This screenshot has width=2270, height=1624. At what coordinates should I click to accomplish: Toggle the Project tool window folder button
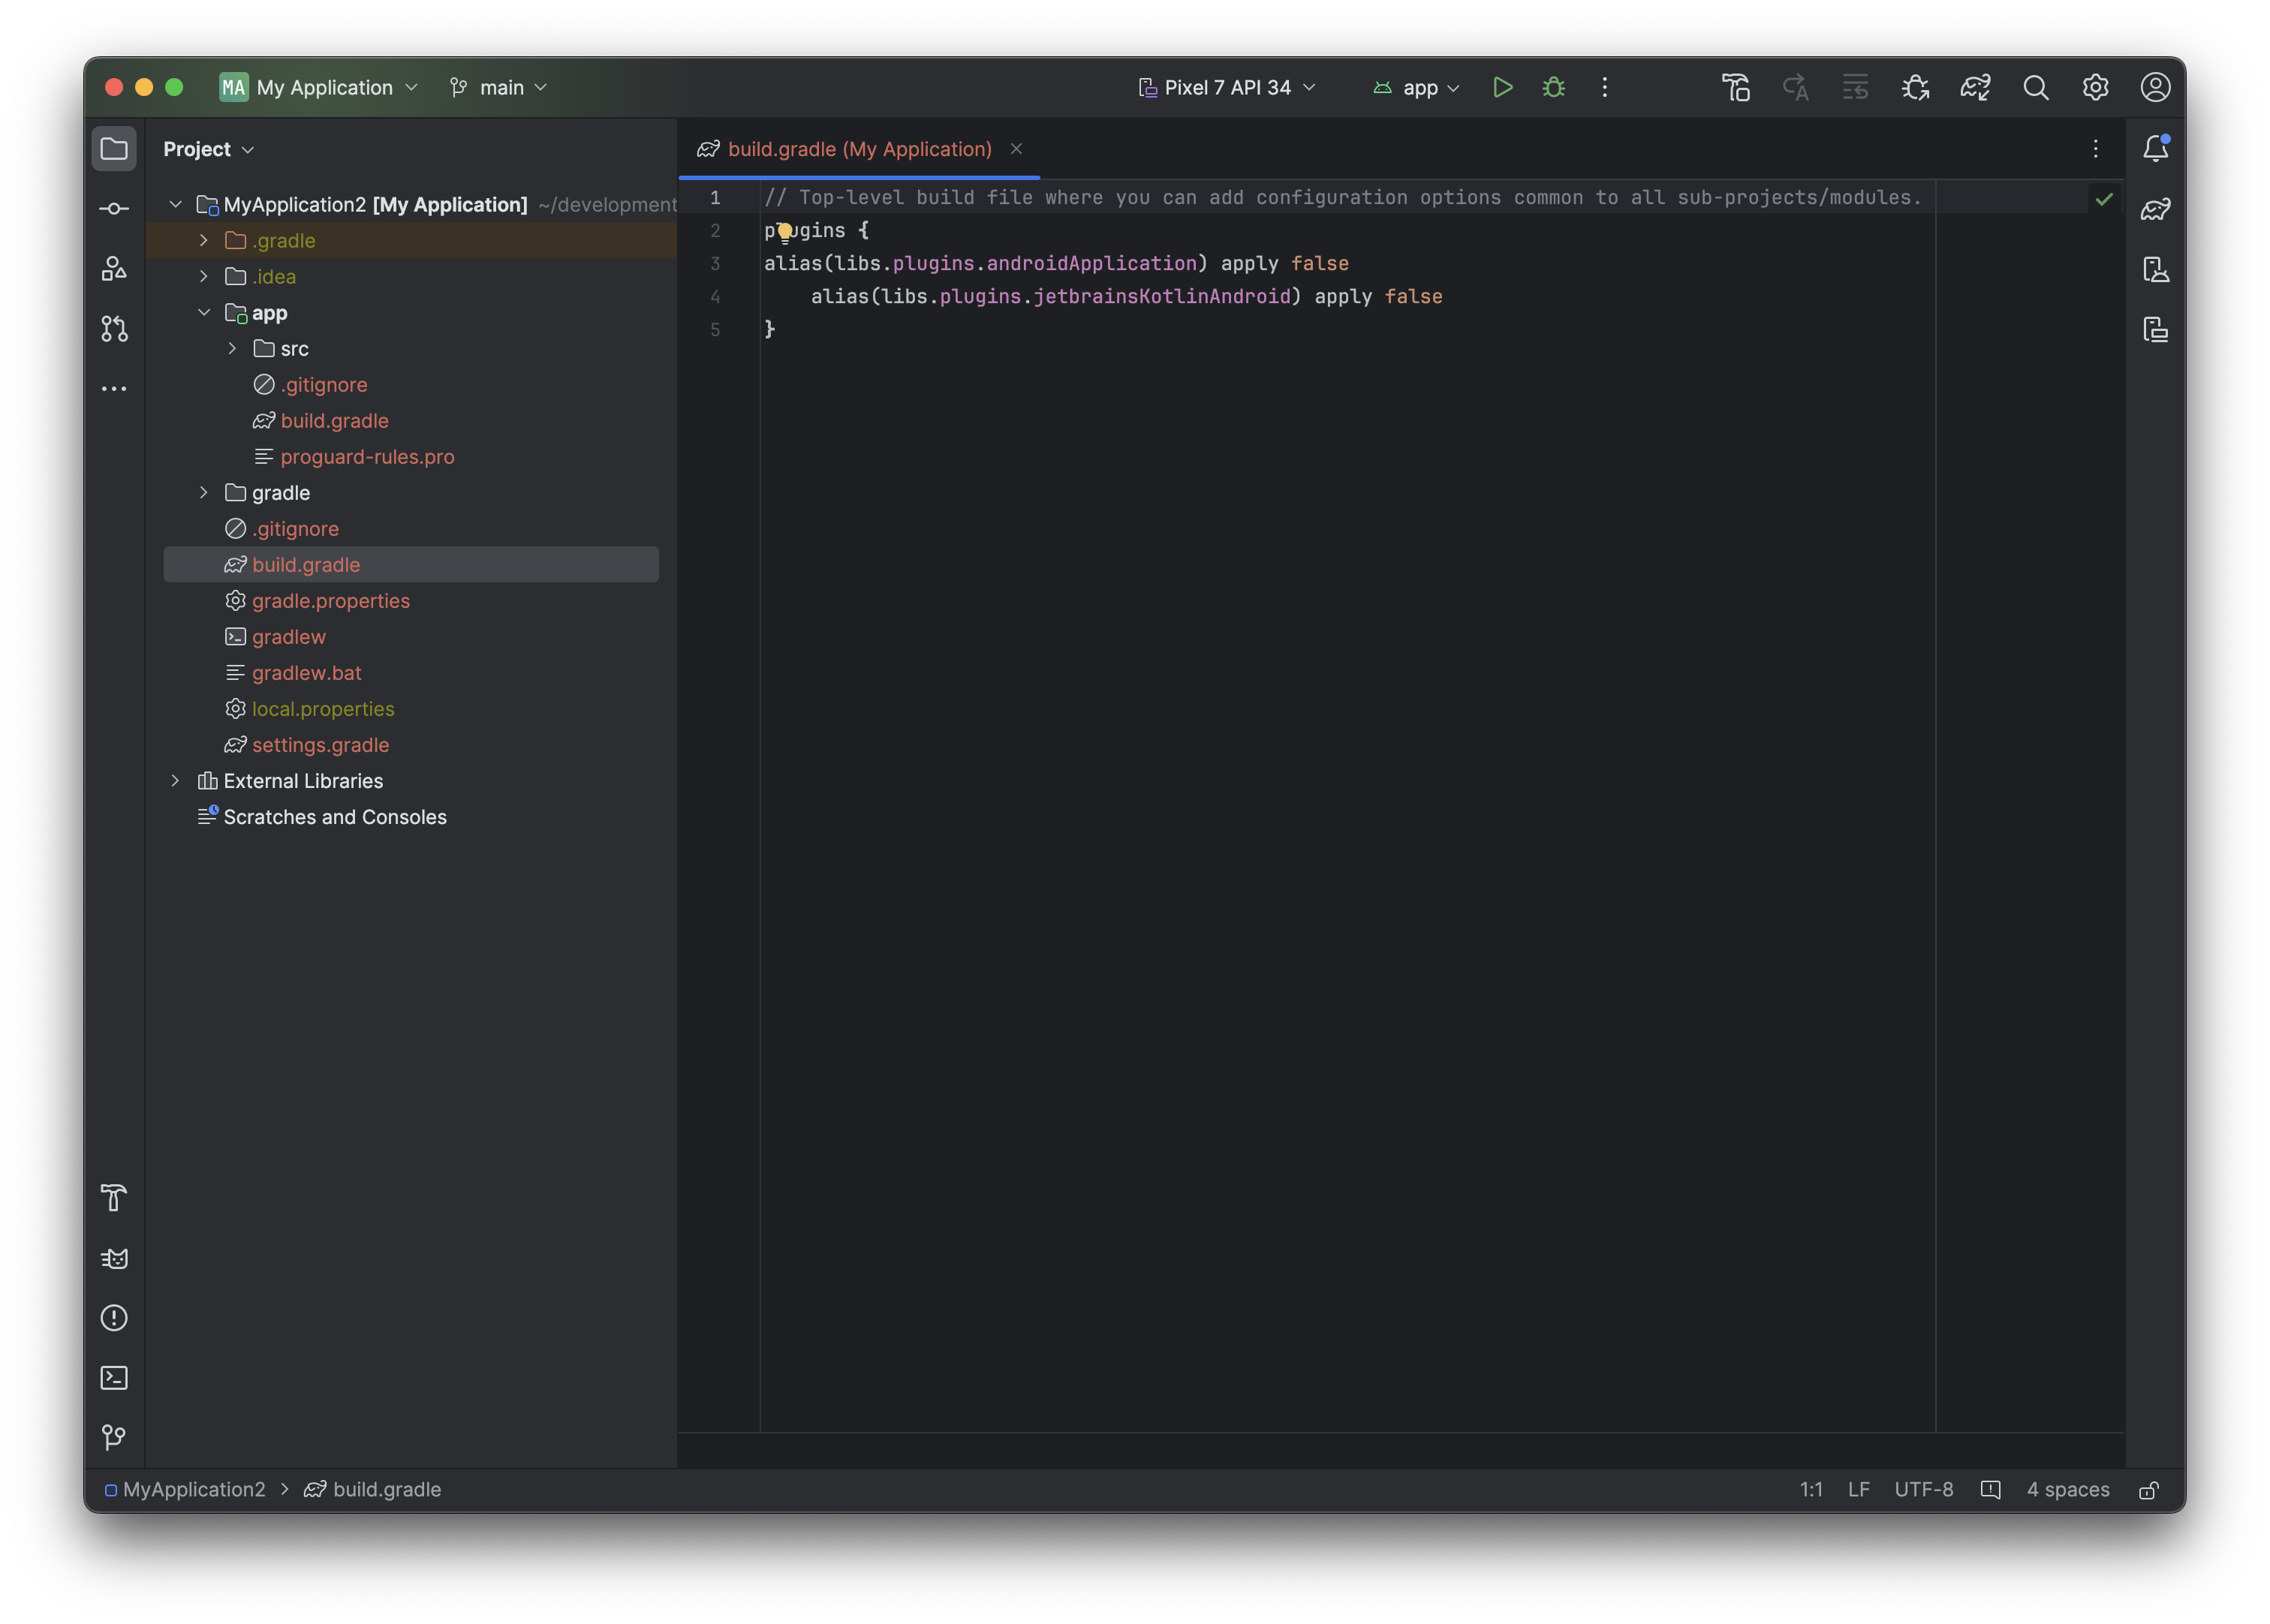[114, 148]
